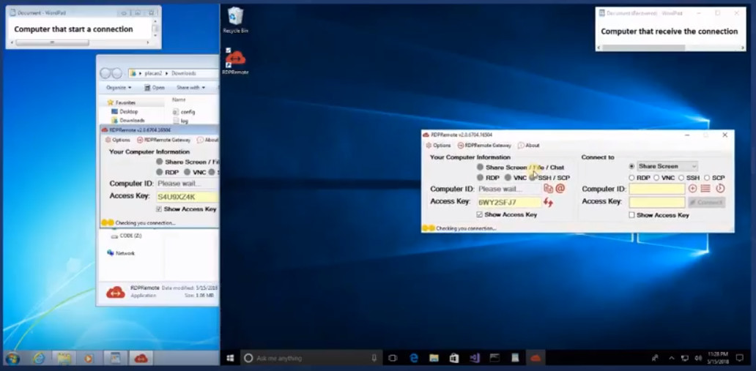
Task: Toggle the RDPRemote desktop shortcut checkbox
Action: 229,50
